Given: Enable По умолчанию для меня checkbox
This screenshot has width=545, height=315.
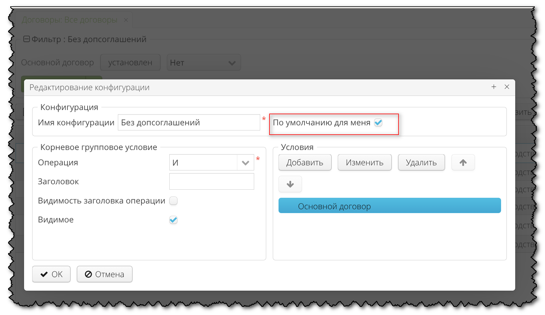Looking at the screenshot, I should [379, 123].
